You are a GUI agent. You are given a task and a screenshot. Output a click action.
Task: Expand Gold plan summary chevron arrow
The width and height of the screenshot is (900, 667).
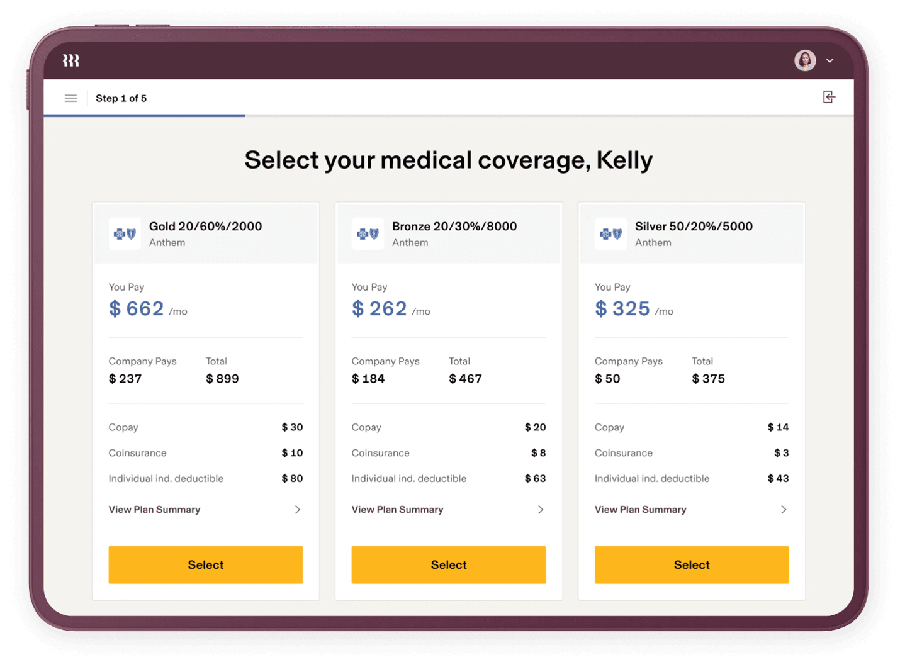coord(298,510)
